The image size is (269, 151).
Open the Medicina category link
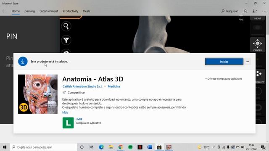pos(114,86)
